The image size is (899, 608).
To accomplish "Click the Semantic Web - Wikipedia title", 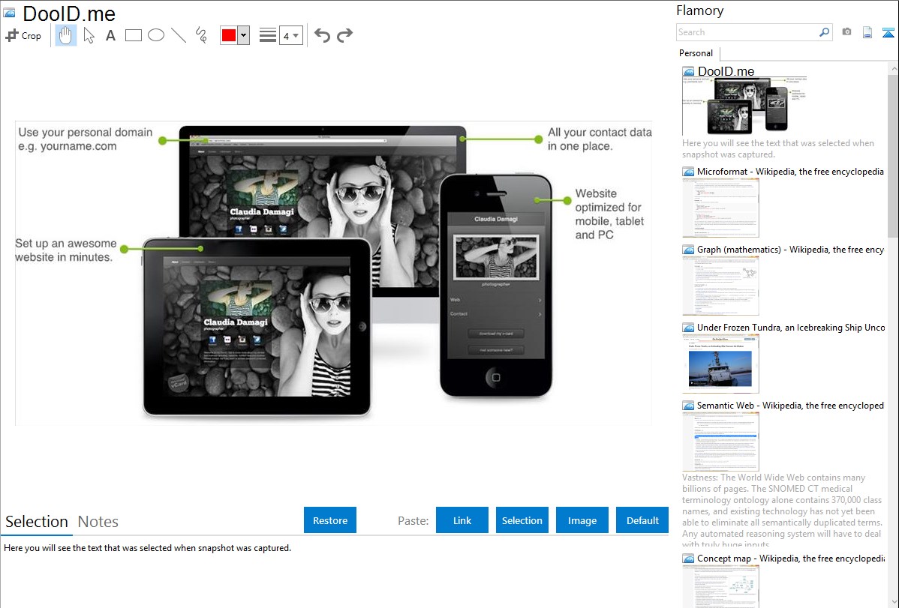I will [790, 405].
